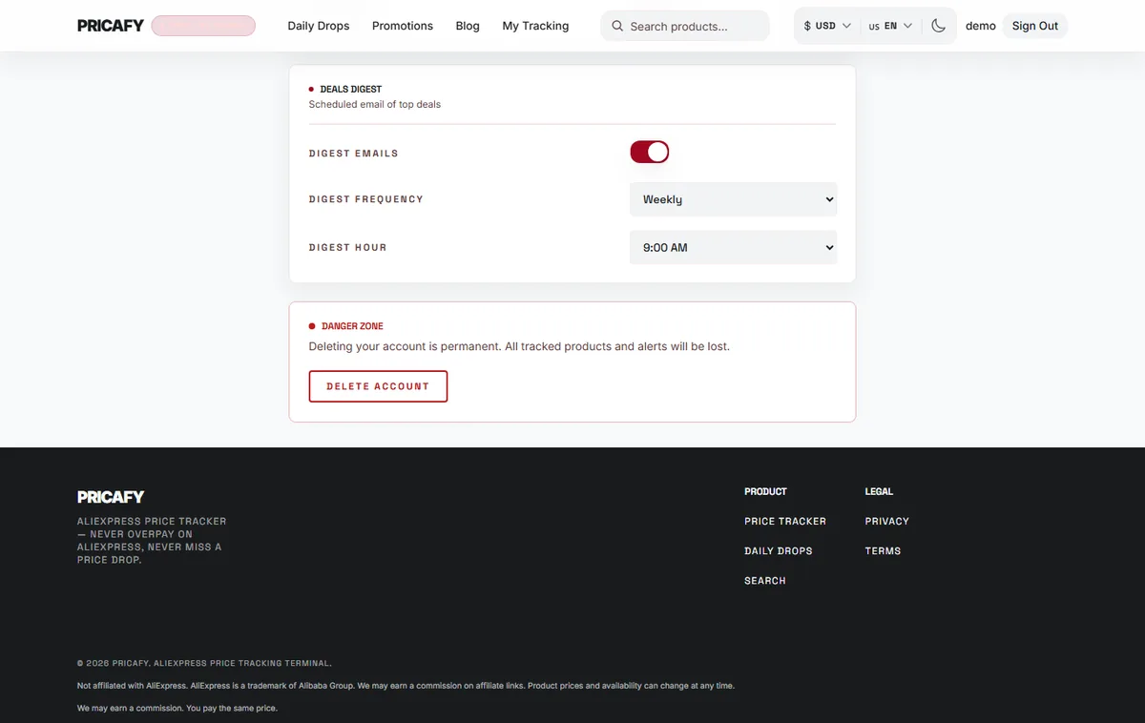Open the Terms link in the footer
The image size is (1145, 723).
tap(884, 551)
